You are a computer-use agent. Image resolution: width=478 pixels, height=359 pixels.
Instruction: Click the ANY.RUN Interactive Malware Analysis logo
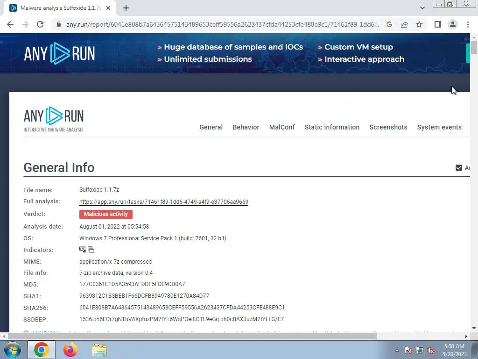(54, 119)
